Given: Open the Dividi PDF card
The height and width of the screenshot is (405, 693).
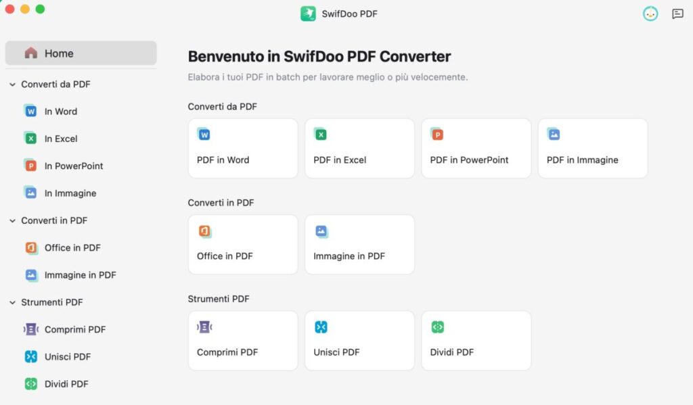Looking at the screenshot, I should (x=476, y=341).
